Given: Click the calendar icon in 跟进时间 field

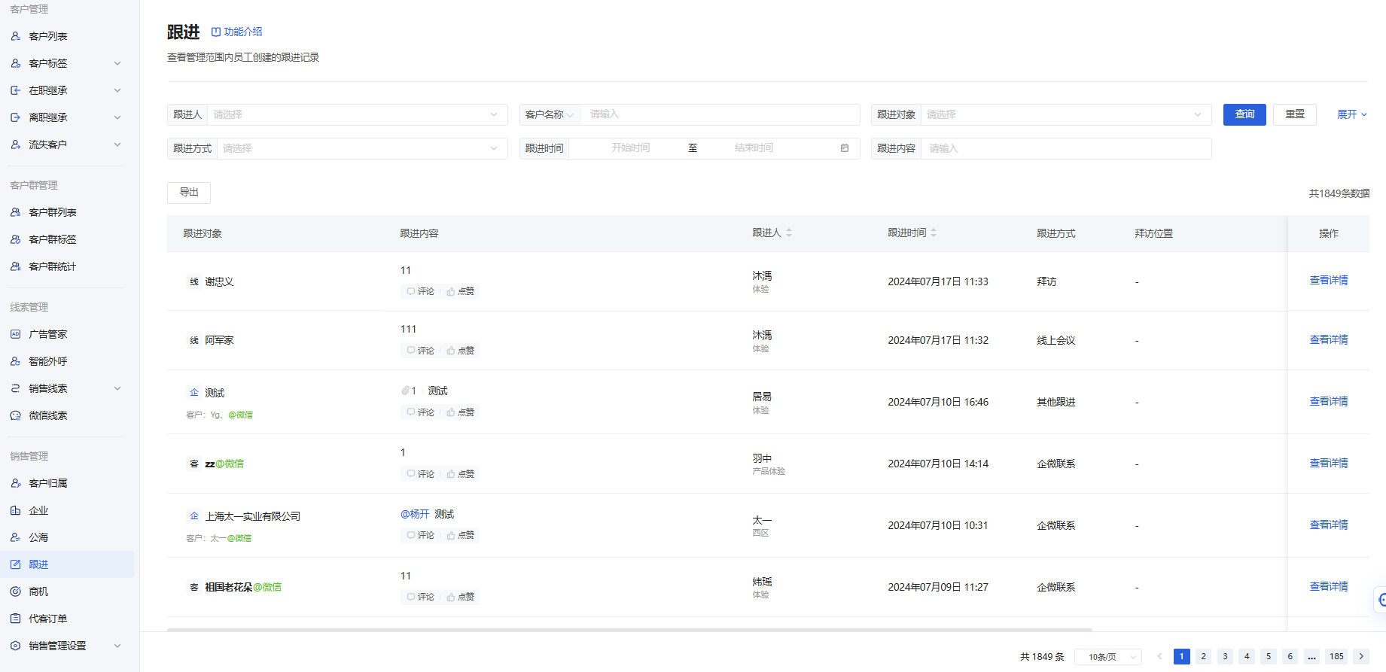Looking at the screenshot, I should (845, 148).
